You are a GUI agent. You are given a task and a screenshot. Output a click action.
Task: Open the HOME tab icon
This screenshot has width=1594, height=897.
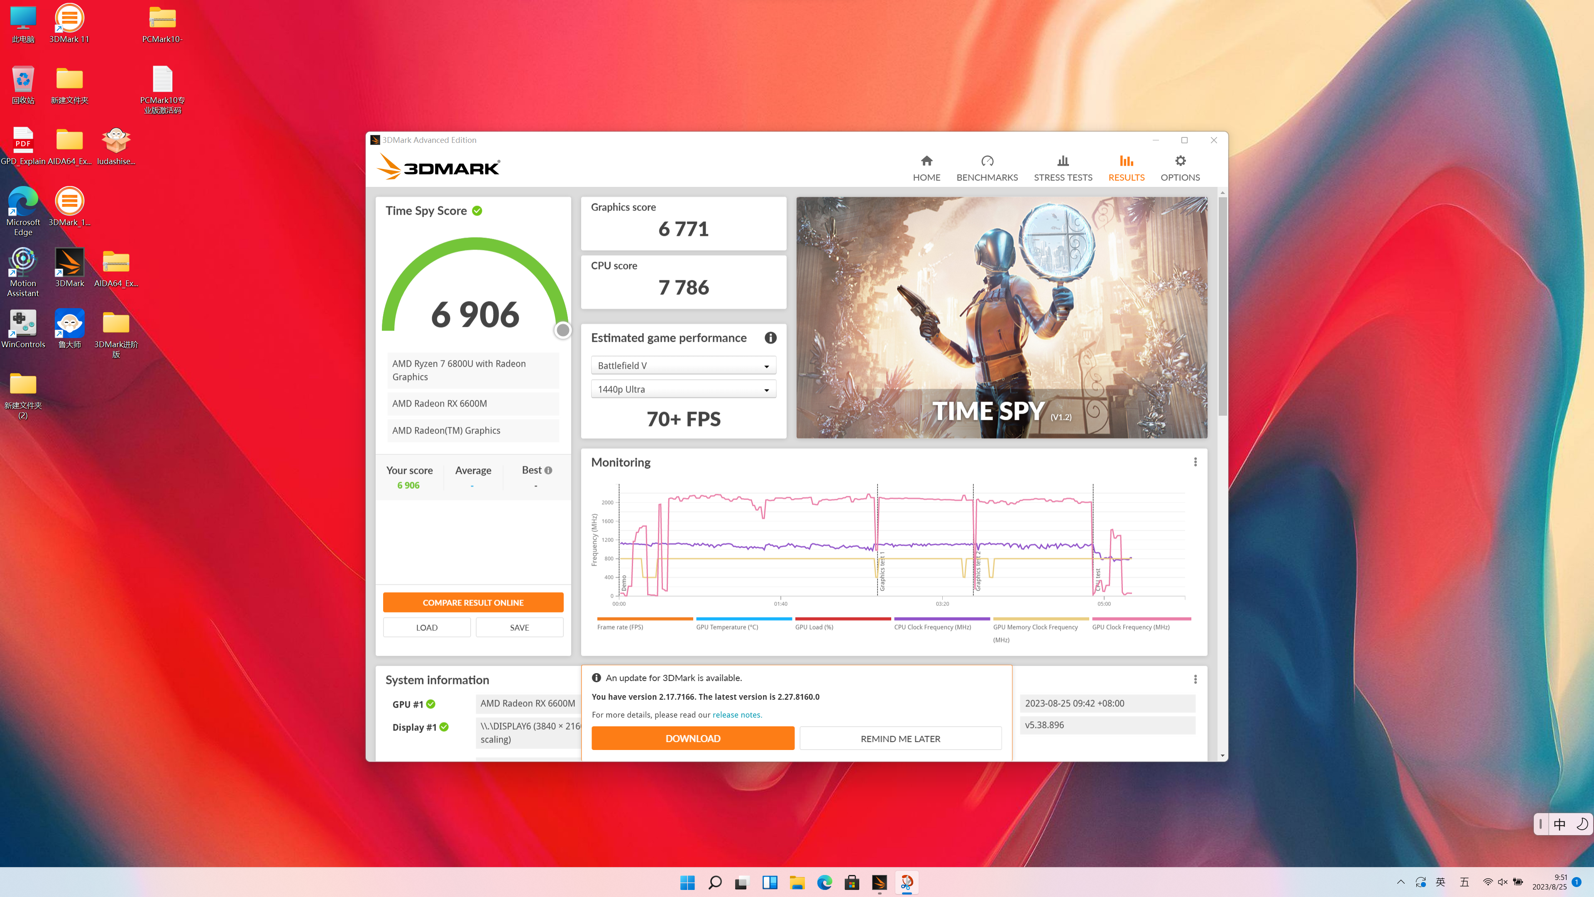pos(927,161)
